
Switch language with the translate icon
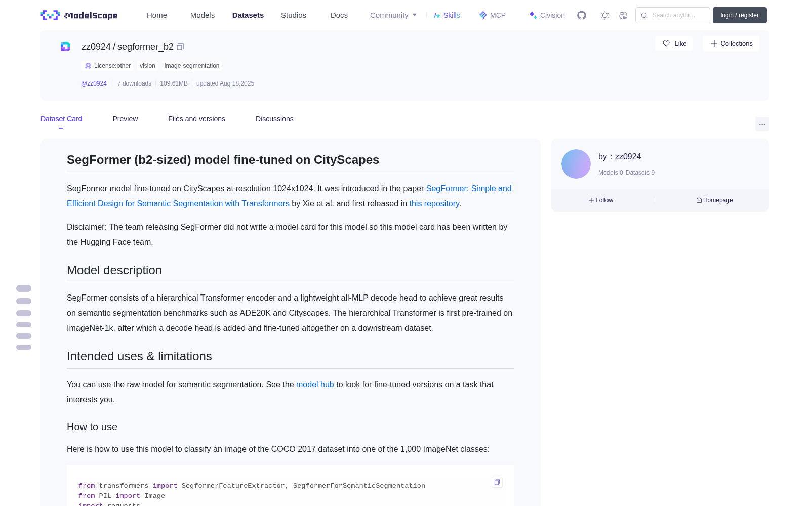(624, 15)
